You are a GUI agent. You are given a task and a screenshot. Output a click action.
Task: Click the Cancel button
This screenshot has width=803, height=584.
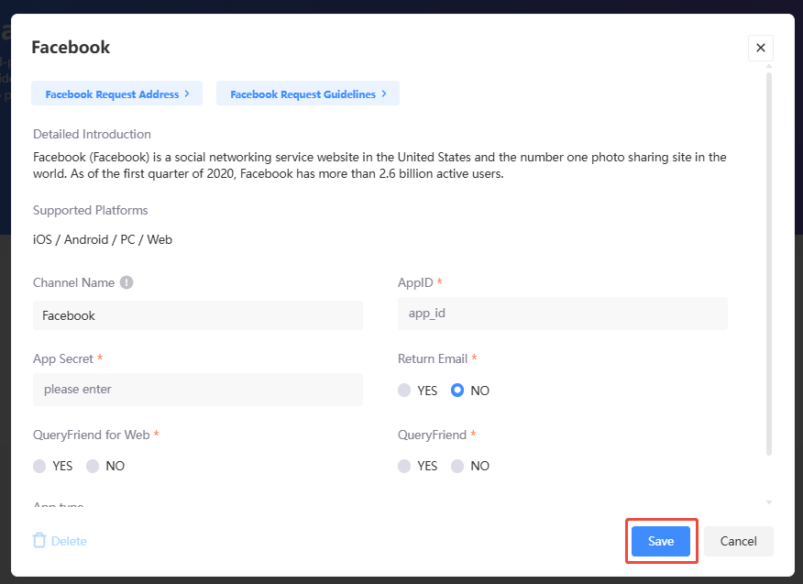tap(738, 541)
